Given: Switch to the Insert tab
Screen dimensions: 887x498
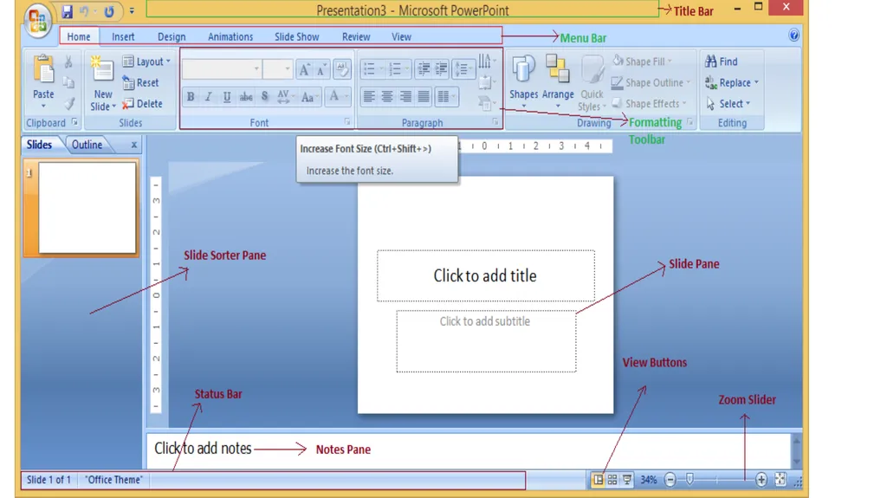Looking at the screenshot, I should pyautogui.click(x=123, y=36).
